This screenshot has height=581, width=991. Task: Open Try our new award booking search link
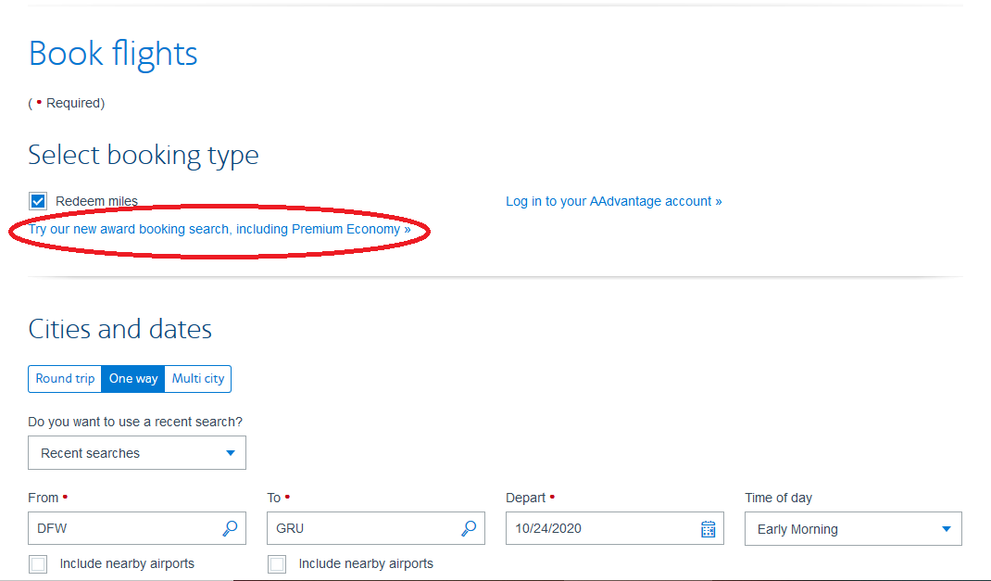[x=220, y=229]
